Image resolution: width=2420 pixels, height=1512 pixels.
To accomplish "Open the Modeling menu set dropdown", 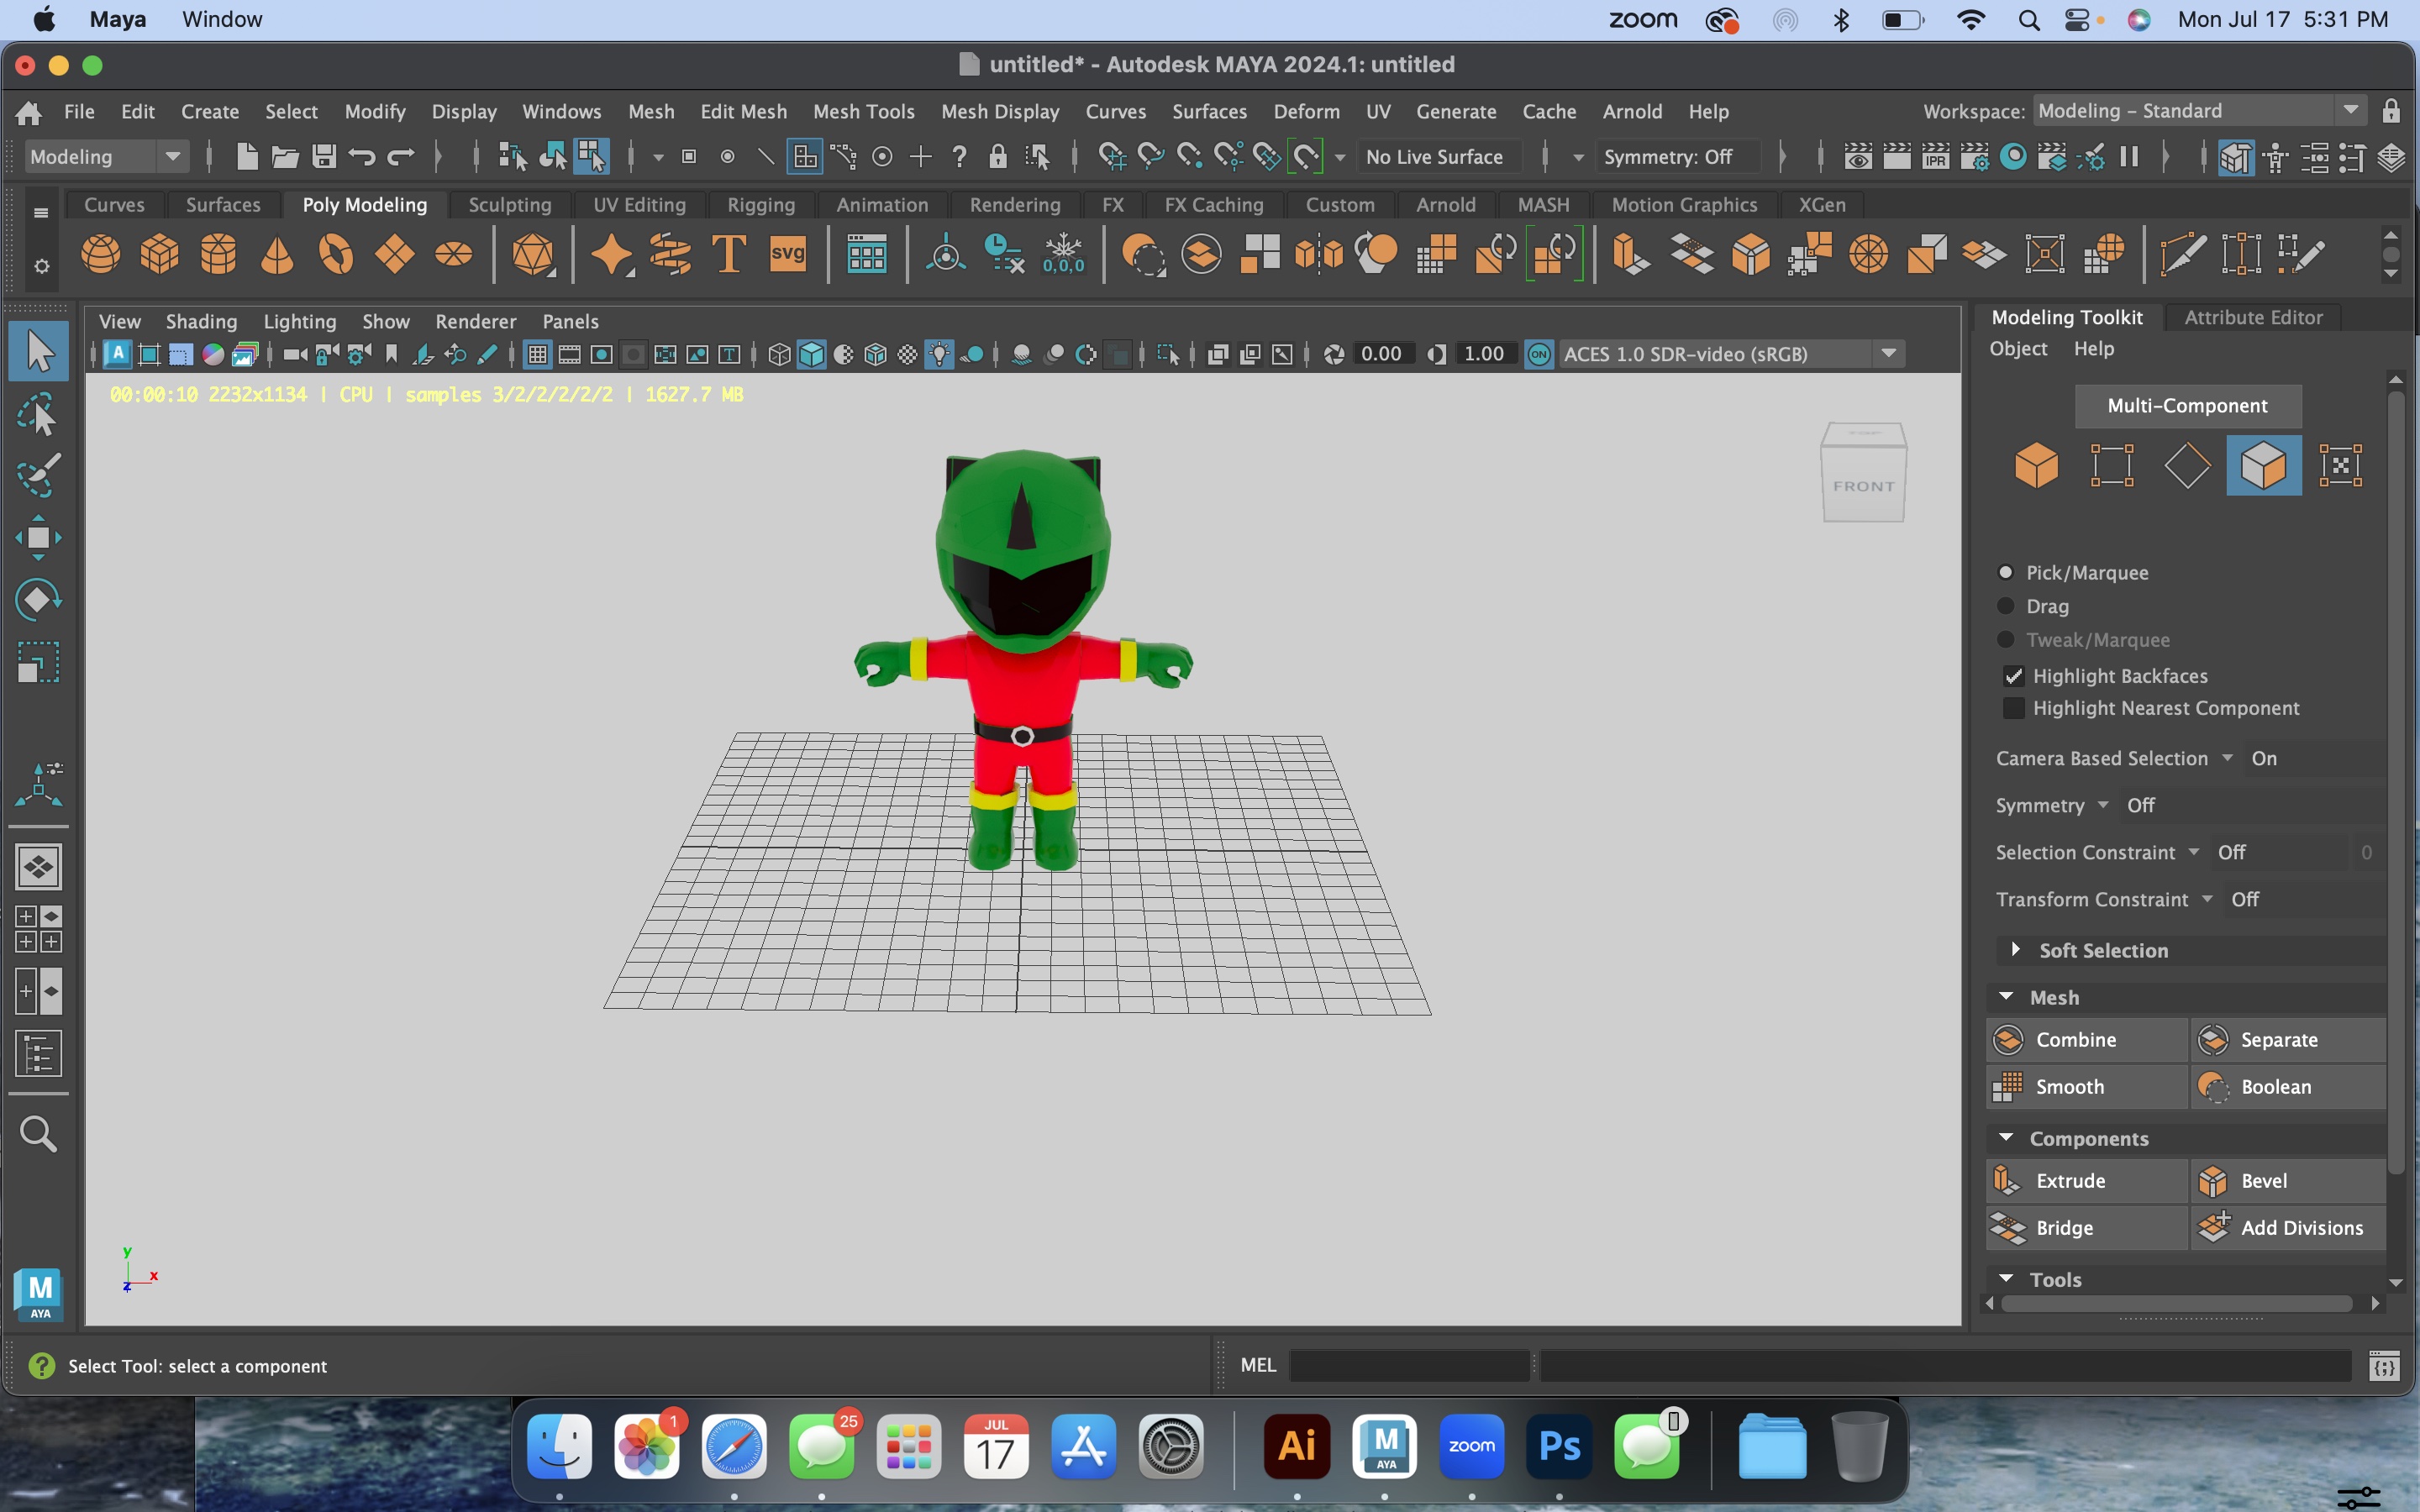I will [106, 157].
